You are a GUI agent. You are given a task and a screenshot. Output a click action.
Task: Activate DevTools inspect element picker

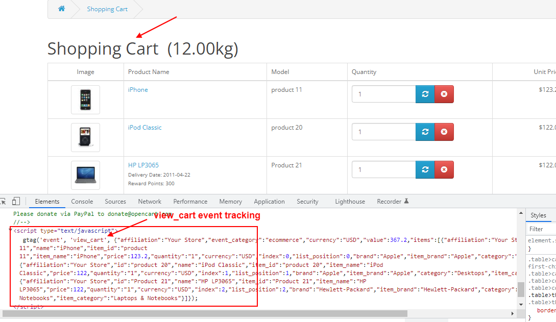click(x=3, y=202)
